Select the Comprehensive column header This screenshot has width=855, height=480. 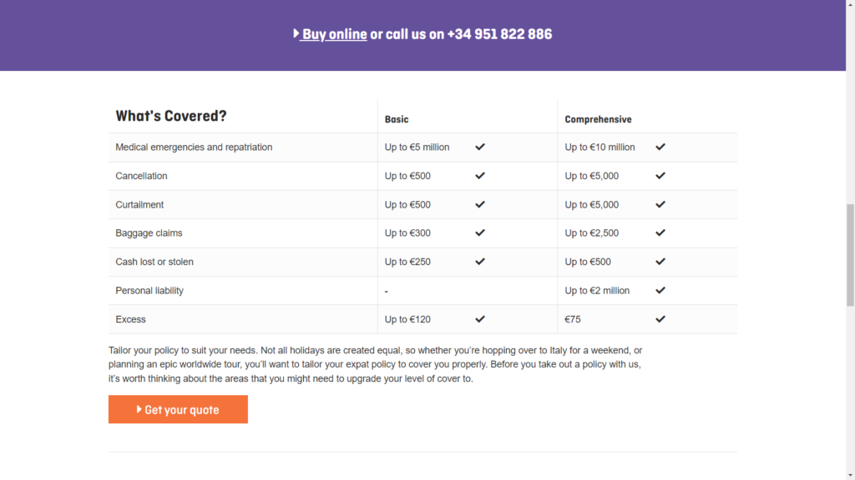[598, 119]
